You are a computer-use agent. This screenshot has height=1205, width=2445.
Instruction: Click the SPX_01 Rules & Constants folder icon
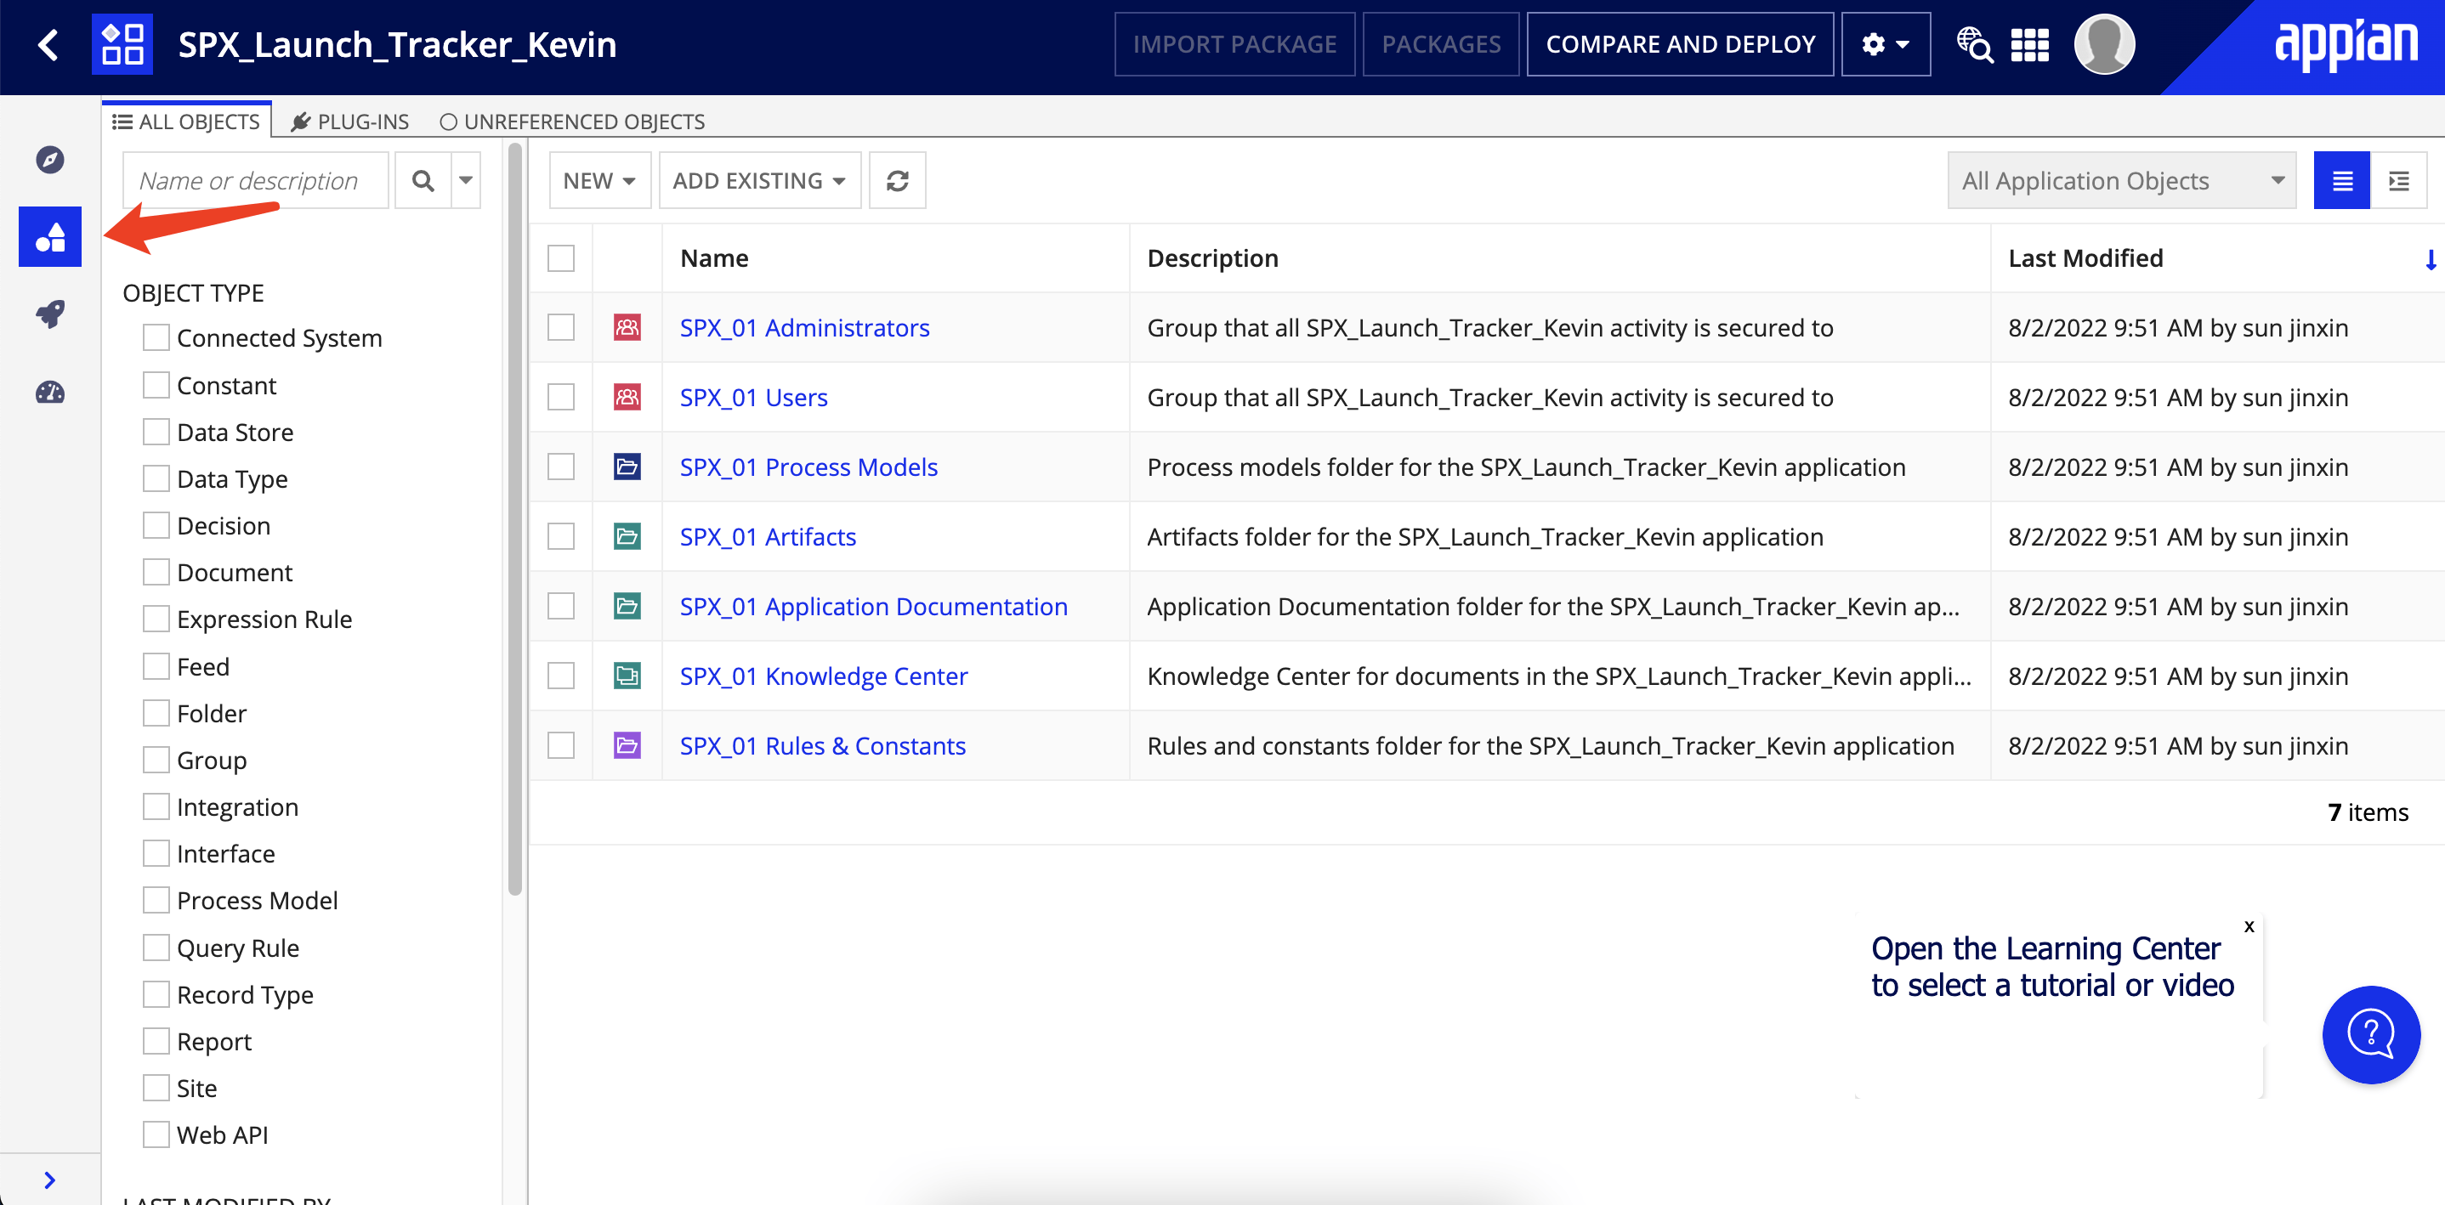tap(627, 746)
